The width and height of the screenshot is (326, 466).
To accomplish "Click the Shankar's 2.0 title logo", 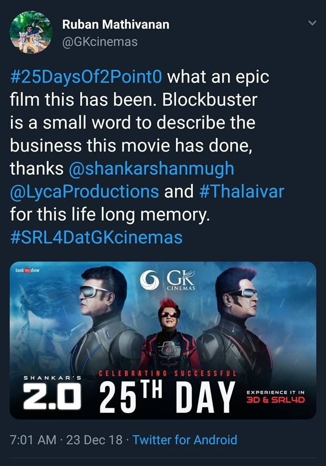I will click(x=52, y=392).
